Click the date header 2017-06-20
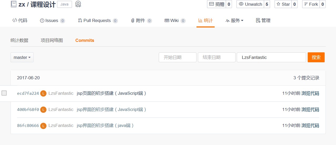 pyautogui.click(x=28, y=78)
